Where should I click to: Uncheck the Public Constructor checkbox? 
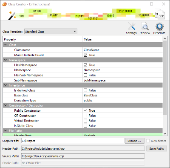coord(85,110)
